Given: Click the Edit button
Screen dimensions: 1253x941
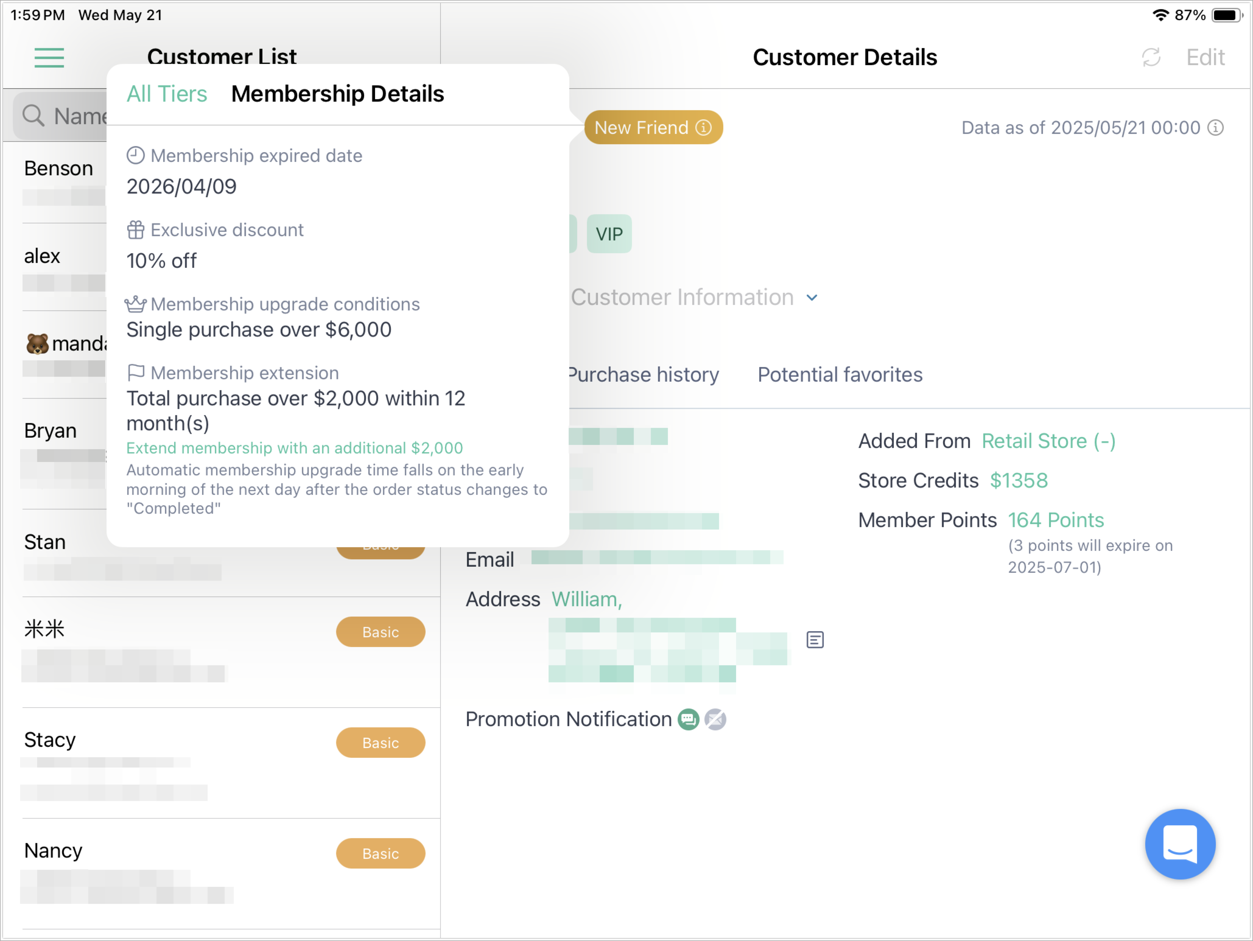Looking at the screenshot, I should (x=1206, y=57).
